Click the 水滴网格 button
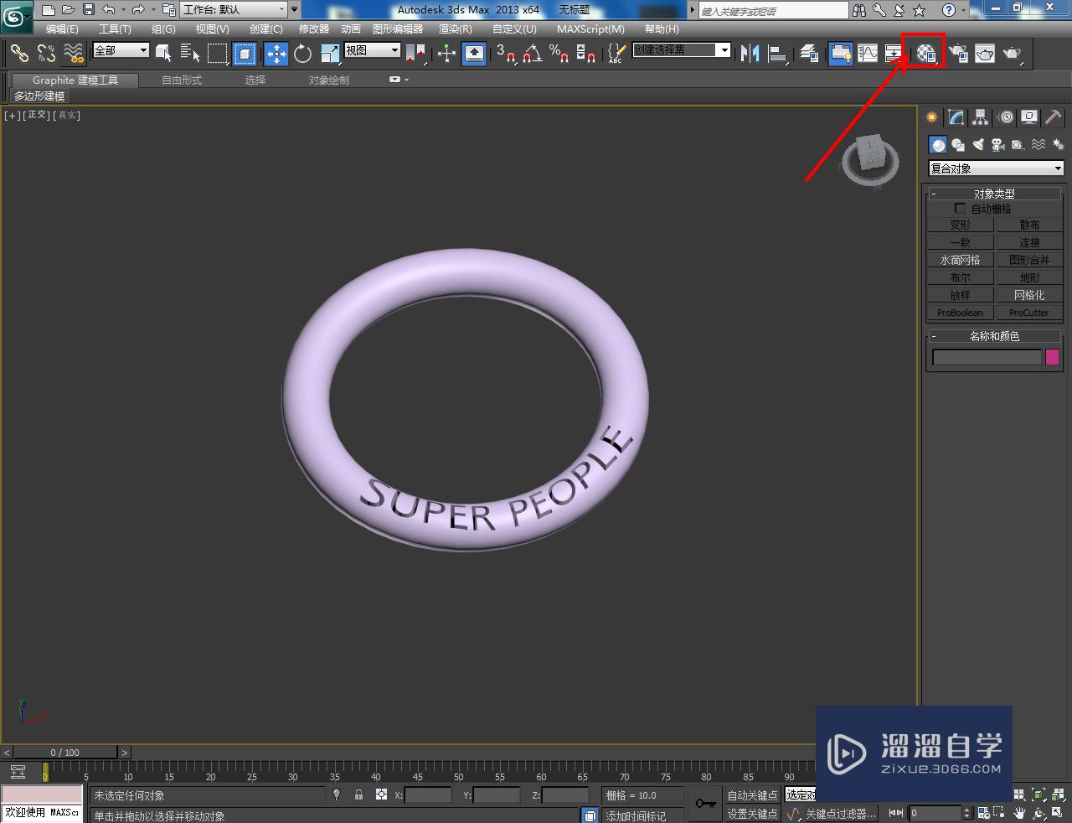This screenshot has height=823, width=1072. 960,260
